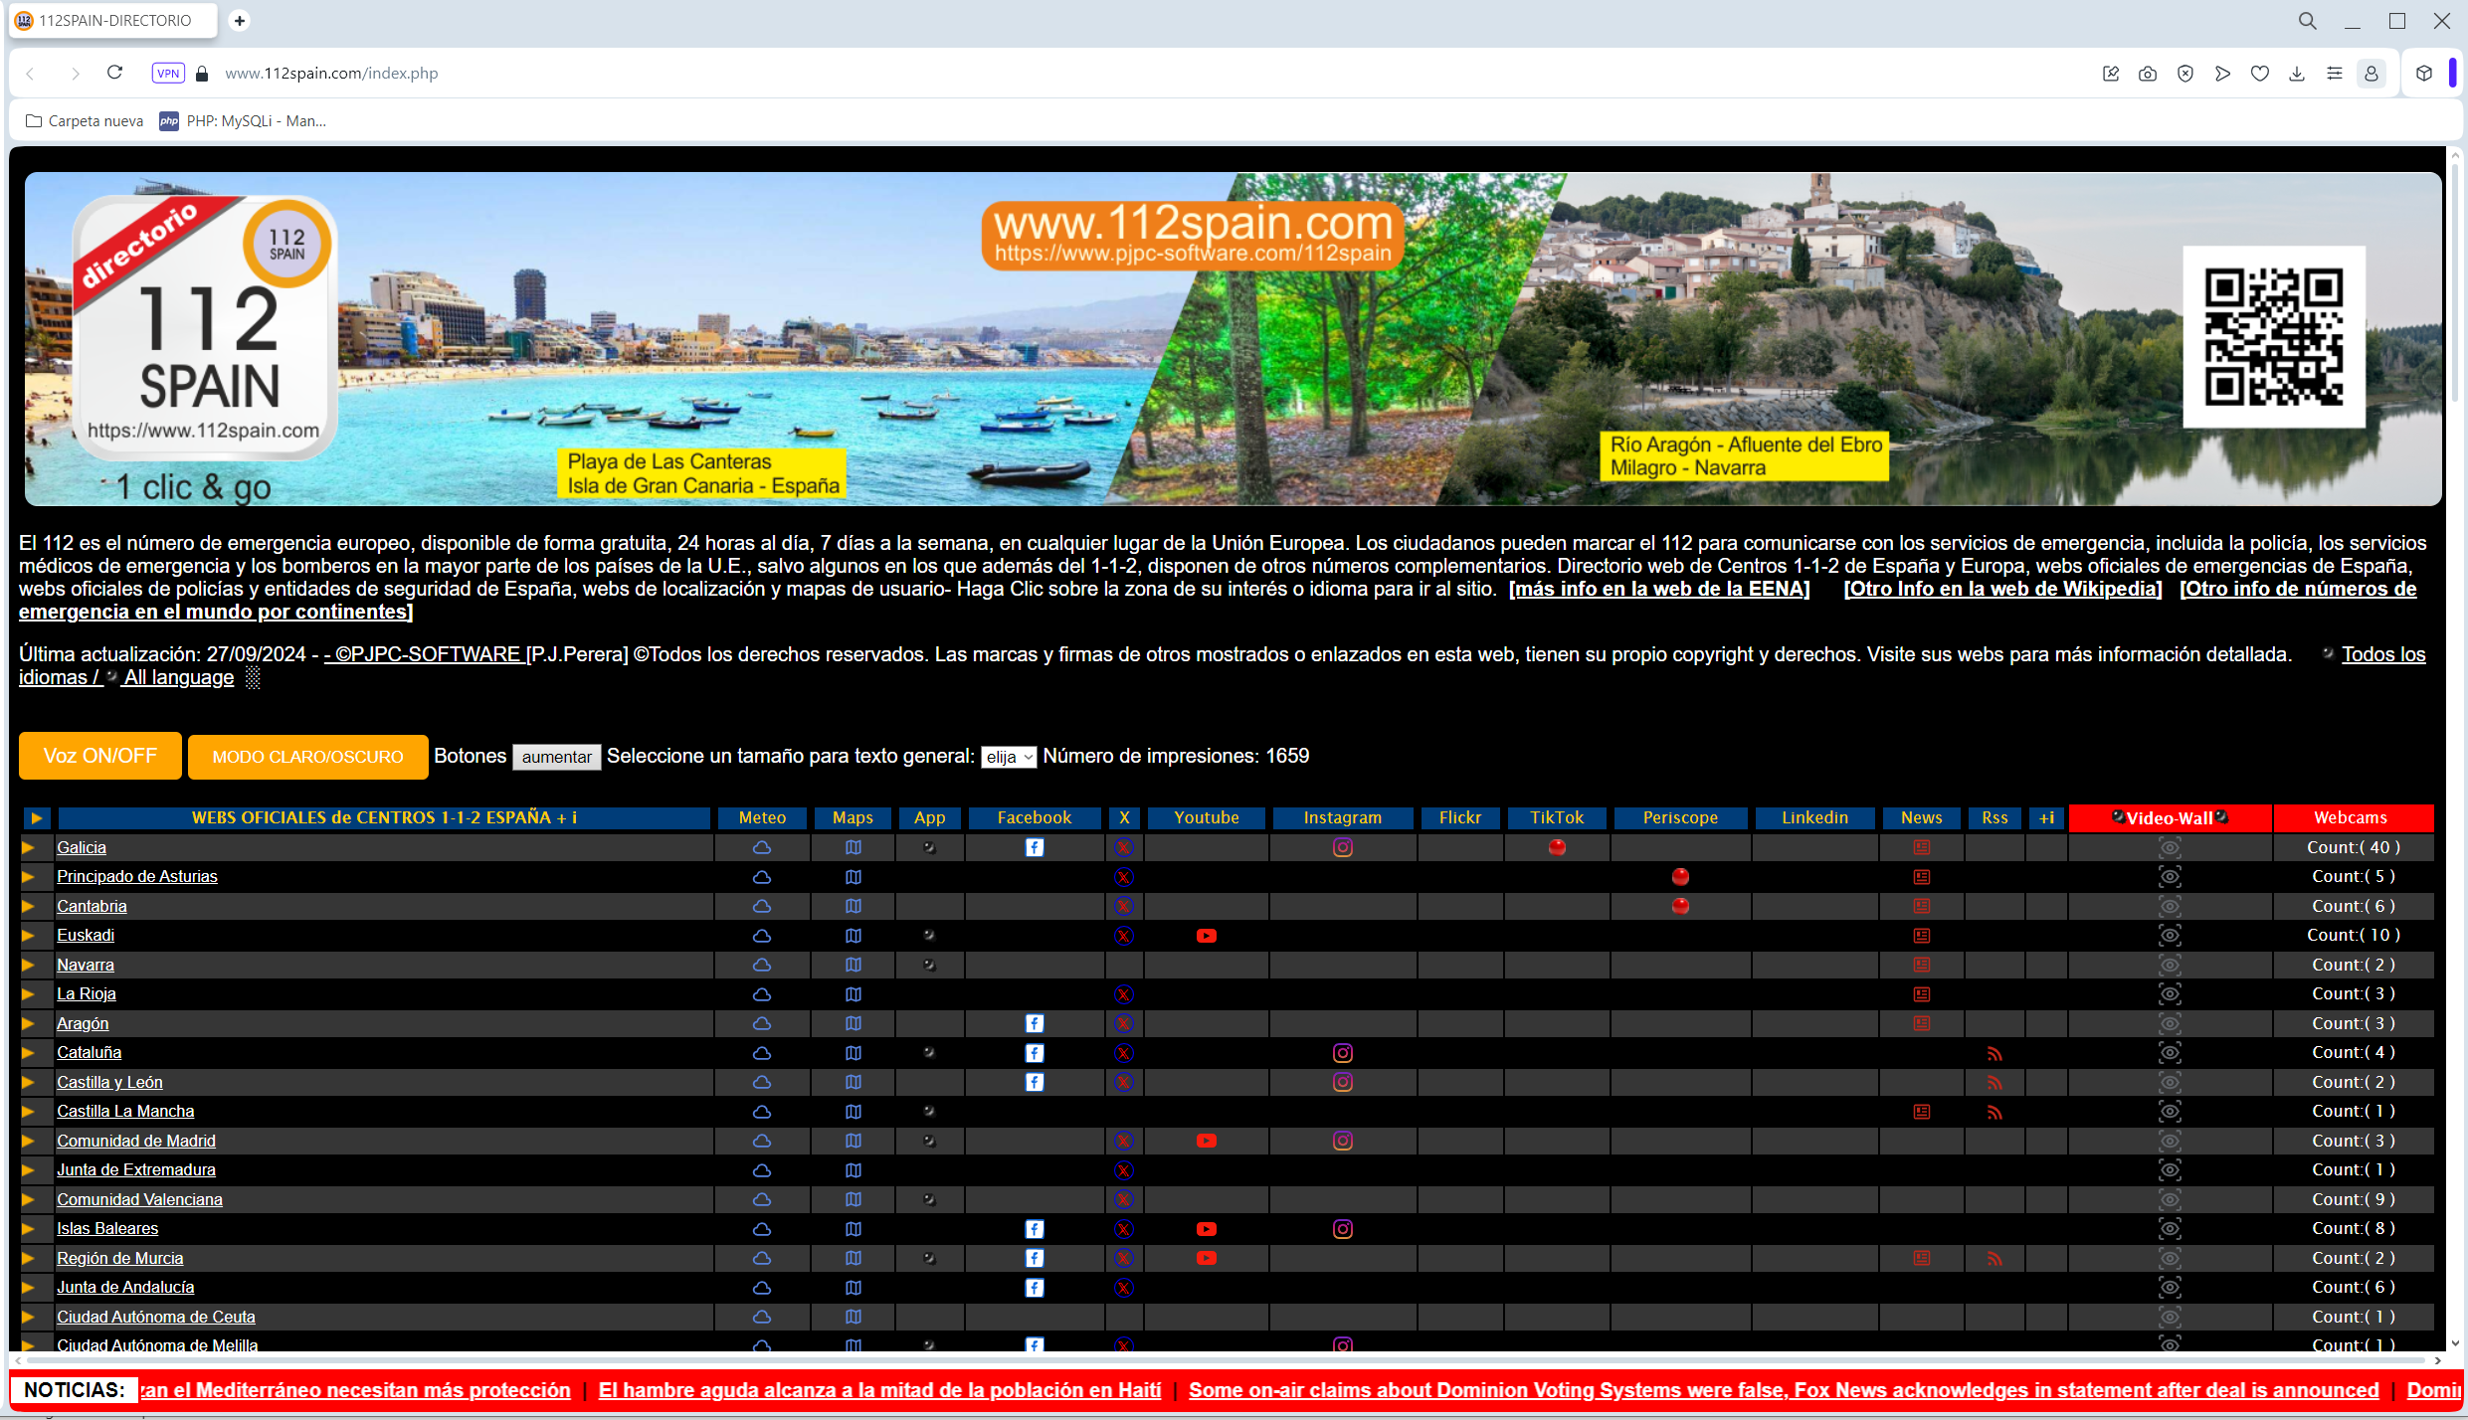Image resolution: width=2468 pixels, height=1420 pixels.
Task: Open the ©PJPC-SOFTWARE link
Action: coord(427,654)
